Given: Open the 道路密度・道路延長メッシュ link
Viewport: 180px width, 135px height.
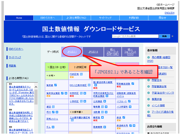Looking at the screenshot, I should coord(126,94).
